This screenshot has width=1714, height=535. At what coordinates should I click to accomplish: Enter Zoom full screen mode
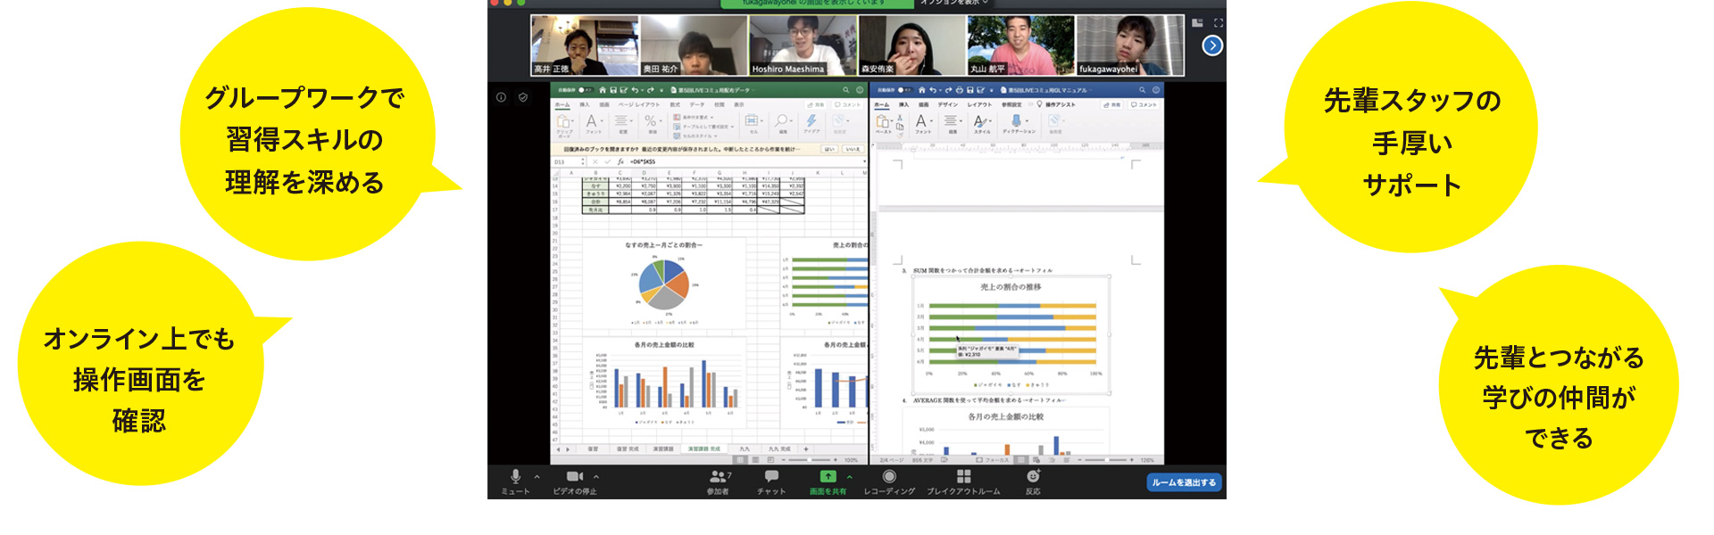pos(1218,23)
